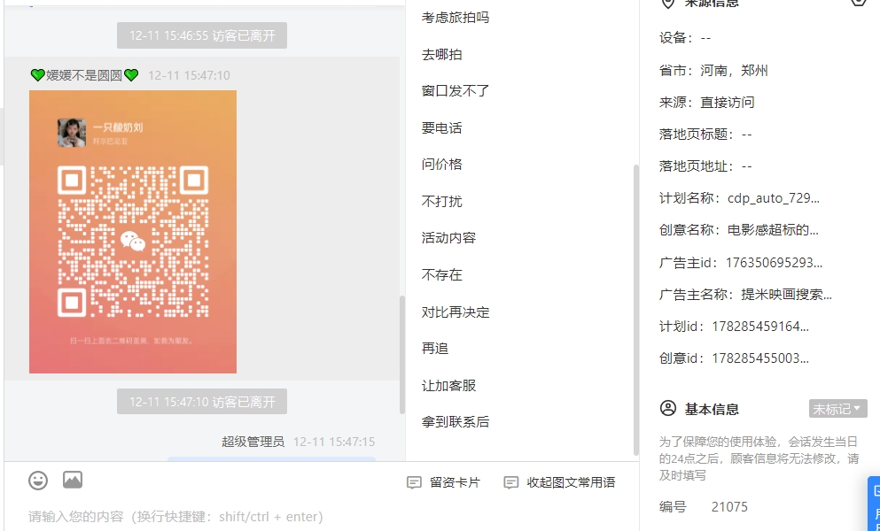Click the quick phrases list scrollbar
This screenshot has height=531, width=880.
coord(636,310)
